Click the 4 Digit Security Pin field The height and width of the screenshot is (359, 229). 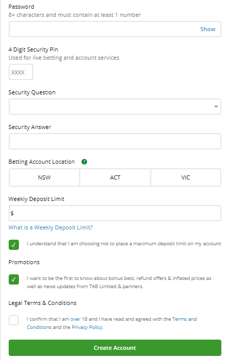pos(21,72)
